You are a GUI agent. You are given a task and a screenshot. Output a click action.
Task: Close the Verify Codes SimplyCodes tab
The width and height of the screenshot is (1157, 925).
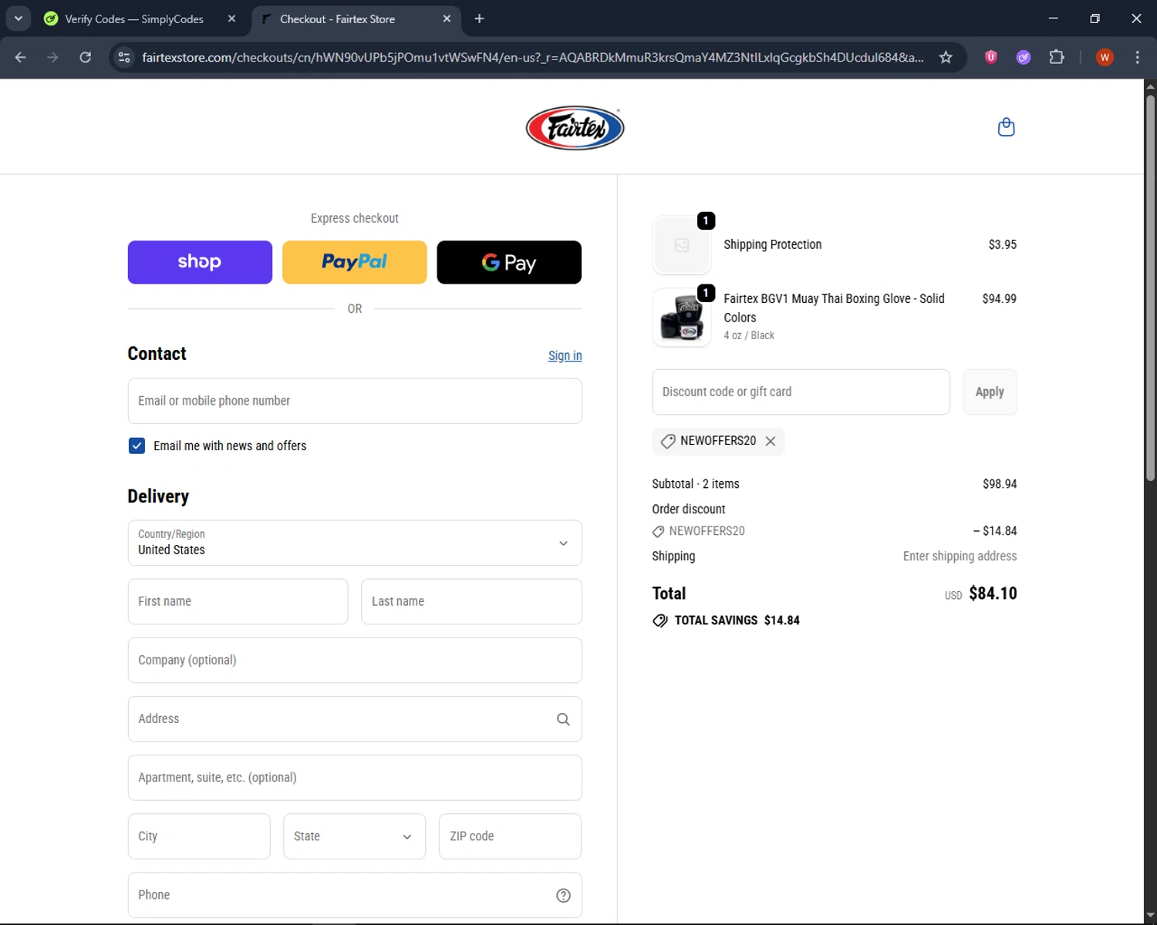point(231,18)
